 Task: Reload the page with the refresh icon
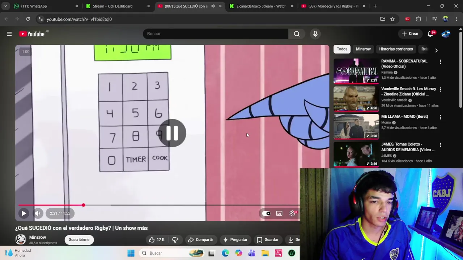point(28,19)
